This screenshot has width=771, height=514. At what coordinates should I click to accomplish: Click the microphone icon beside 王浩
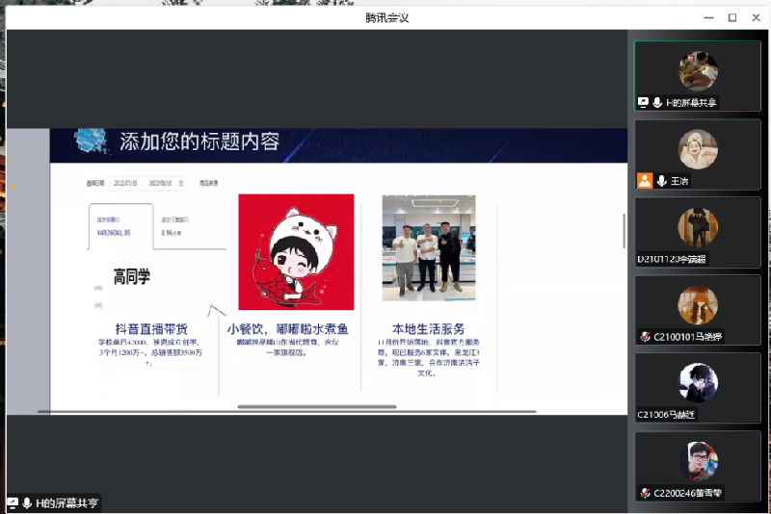(x=662, y=180)
